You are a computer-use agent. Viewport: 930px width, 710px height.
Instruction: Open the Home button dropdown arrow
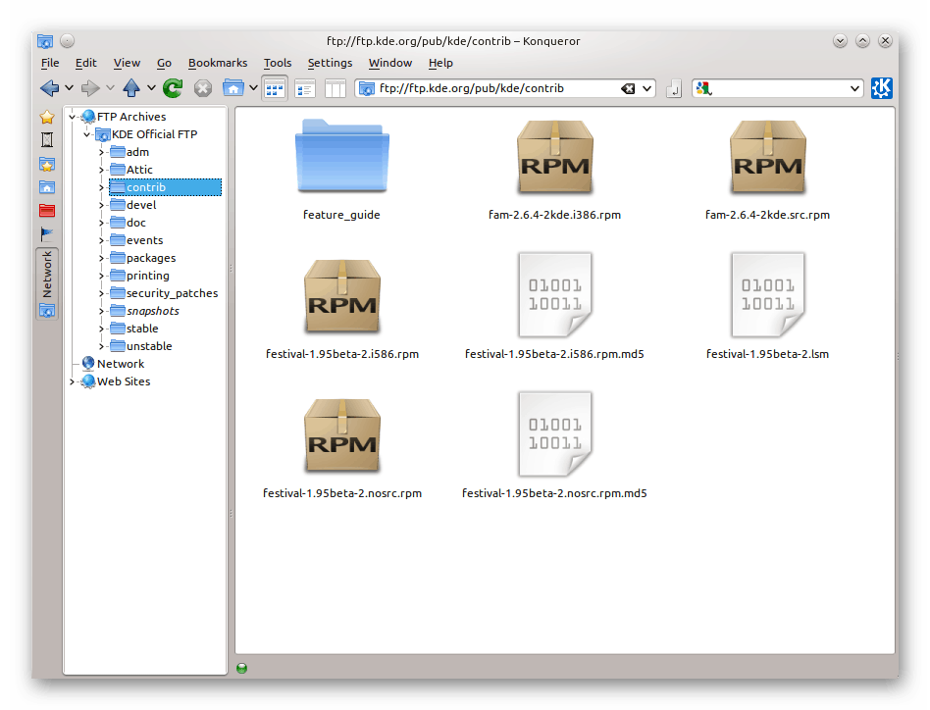pos(253,88)
